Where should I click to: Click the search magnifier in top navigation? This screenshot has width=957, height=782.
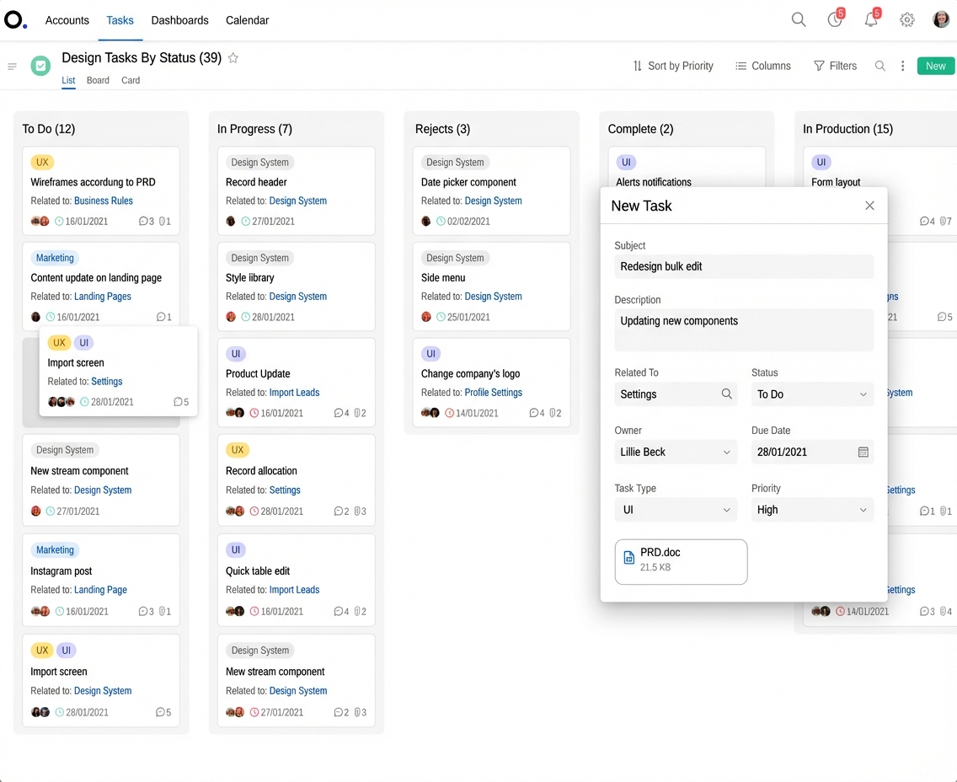click(x=799, y=20)
